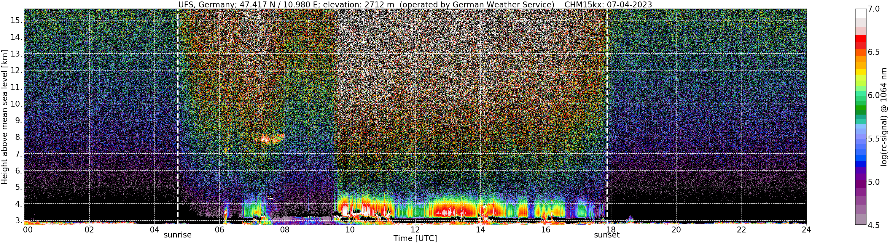
Task: Click the y-axis tick label '4.'
Action: click(19, 204)
